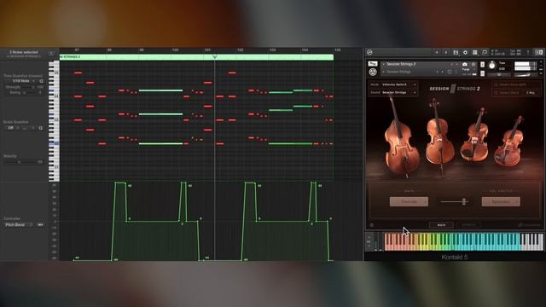Toggle the Mute button of Session Strings 2
The width and height of the screenshot is (546, 307).
pos(482,73)
